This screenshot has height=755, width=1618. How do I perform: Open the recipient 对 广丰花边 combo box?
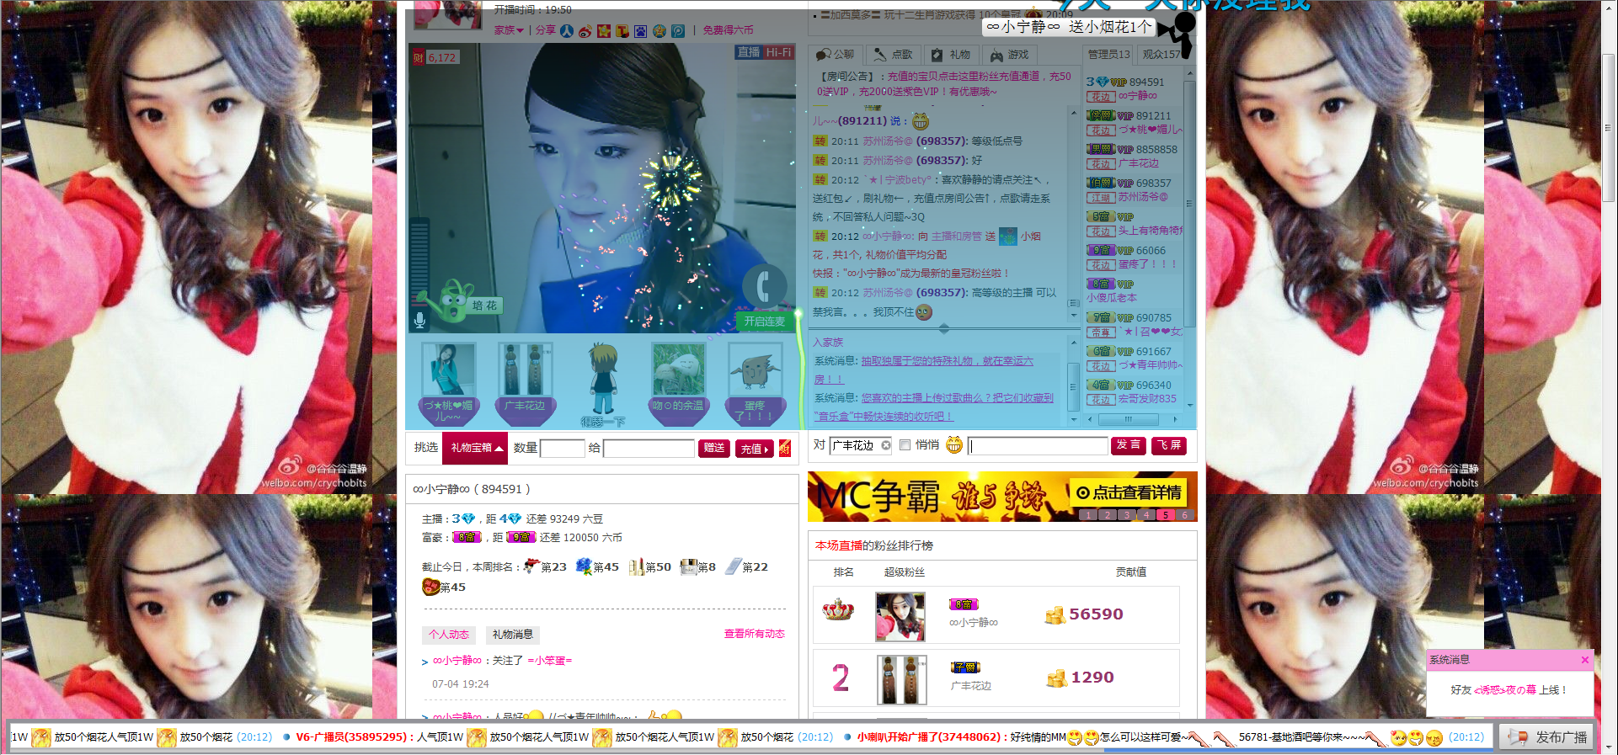coord(861,445)
